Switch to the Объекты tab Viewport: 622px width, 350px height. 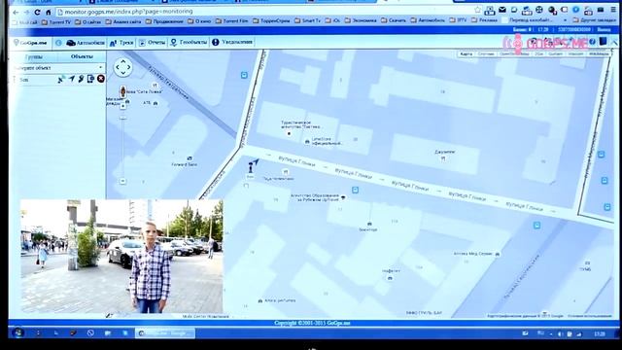coord(82,56)
